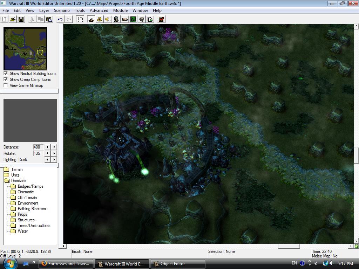The image size is (359, 269).
Task: Decrease Rotate value with left arrow
Action: [47, 153]
